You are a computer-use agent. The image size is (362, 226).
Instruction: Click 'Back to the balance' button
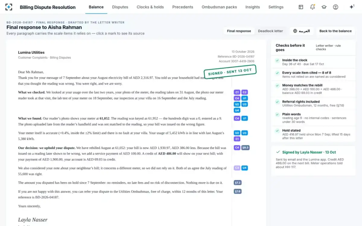point(335,31)
